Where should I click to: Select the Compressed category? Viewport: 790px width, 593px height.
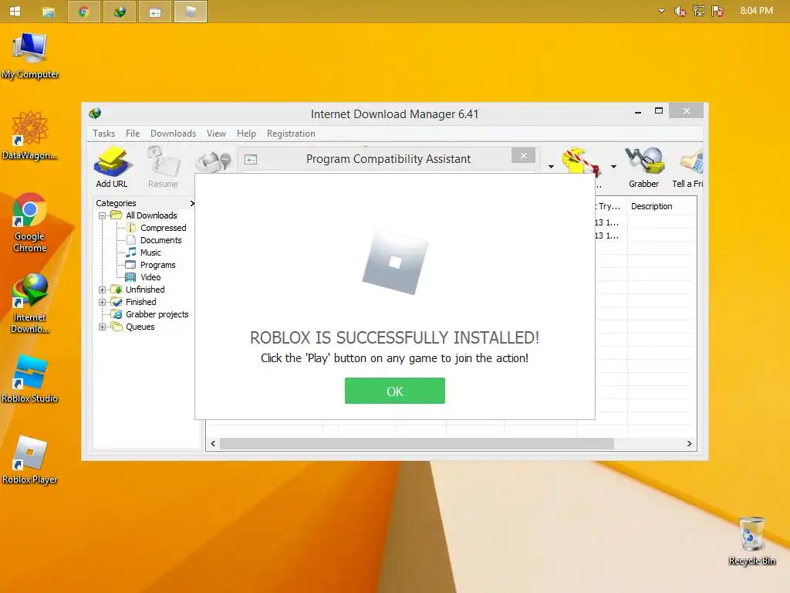tap(164, 228)
